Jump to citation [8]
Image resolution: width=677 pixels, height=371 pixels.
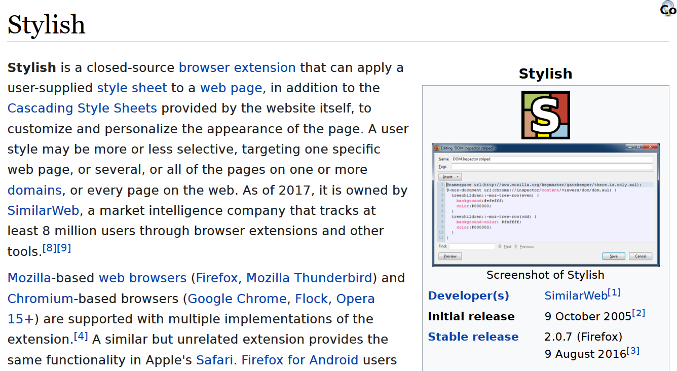click(49, 248)
